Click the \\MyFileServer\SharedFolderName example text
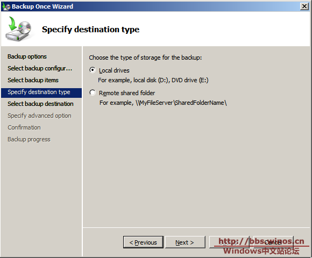The height and width of the screenshot is (258, 312). (163, 103)
